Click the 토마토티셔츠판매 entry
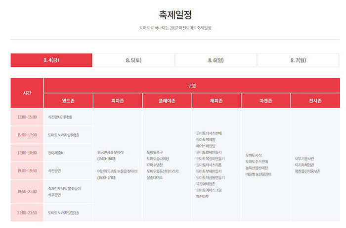 pyautogui.click(x=209, y=133)
